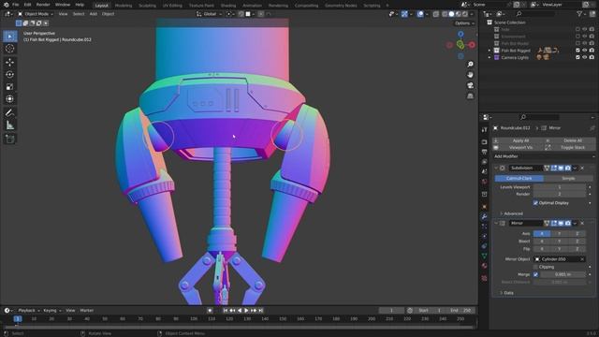The height and width of the screenshot is (337, 599).
Task: Open the Tool properties tab
Action: coord(485,130)
